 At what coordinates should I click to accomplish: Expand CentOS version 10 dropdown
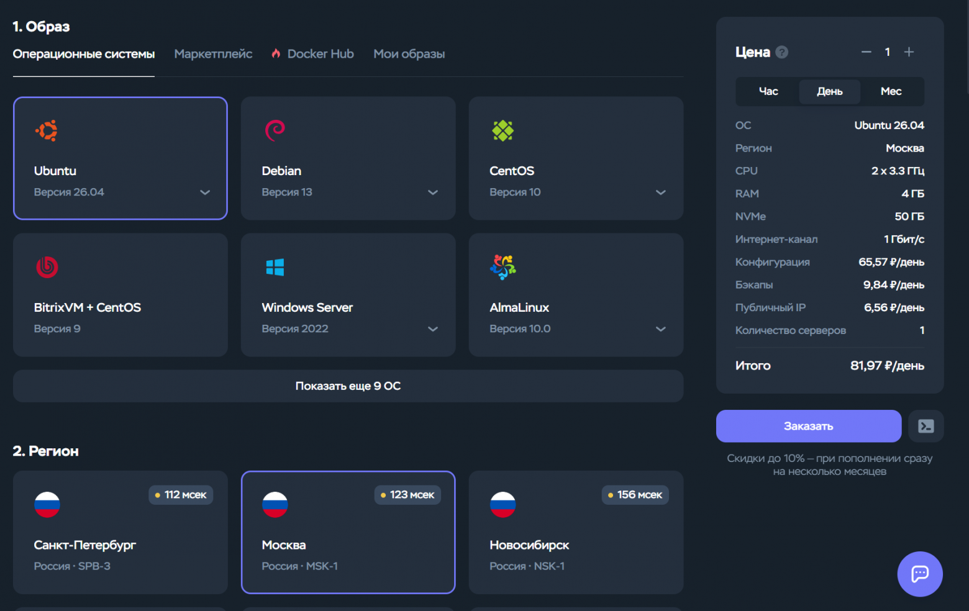(x=661, y=192)
